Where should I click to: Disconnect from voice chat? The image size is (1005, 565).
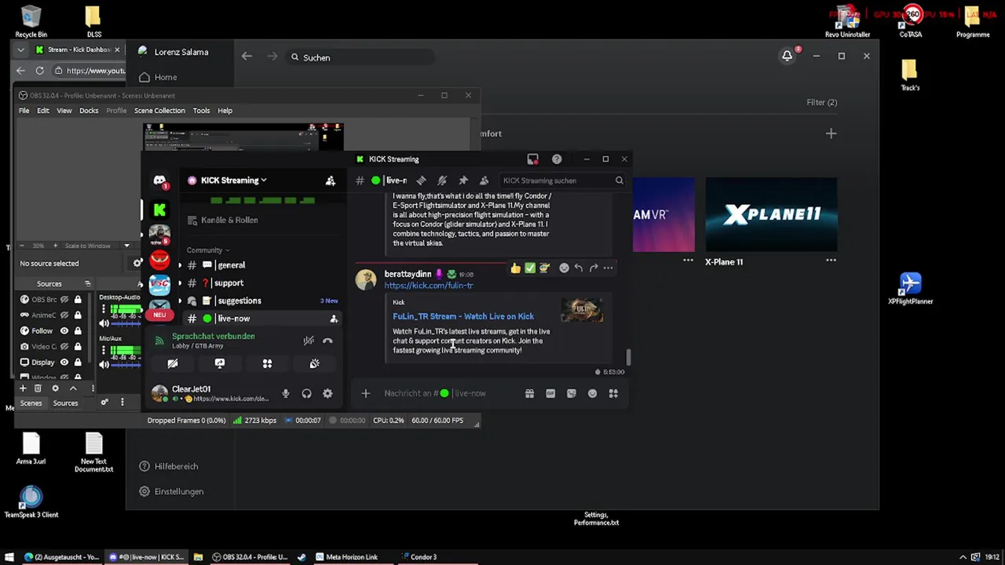(327, 341)
